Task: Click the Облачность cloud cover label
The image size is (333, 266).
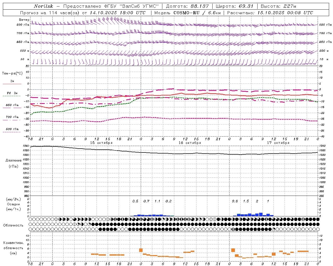Action: pyautogui.click(x=13, y=225)
